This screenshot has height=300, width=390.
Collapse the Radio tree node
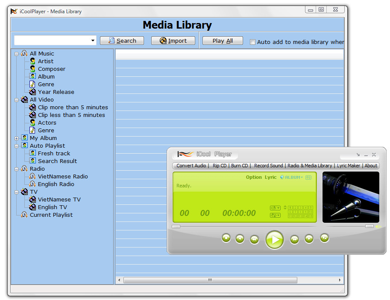pyautogui.click(x=16, y=169)
